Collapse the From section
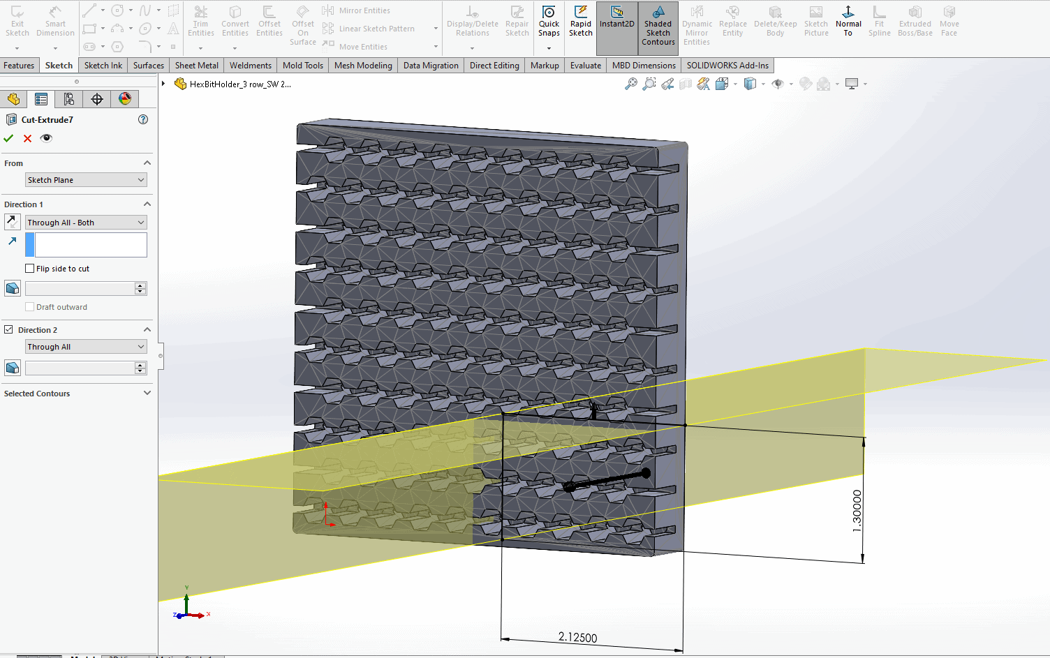Screen dimensions: 1050x658 (x=147, y=163)
